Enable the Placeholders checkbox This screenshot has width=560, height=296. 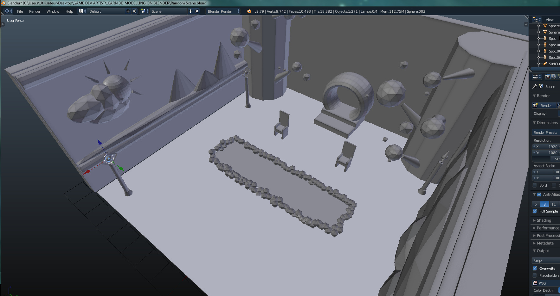pyautogui.click(x=535, y=275)
